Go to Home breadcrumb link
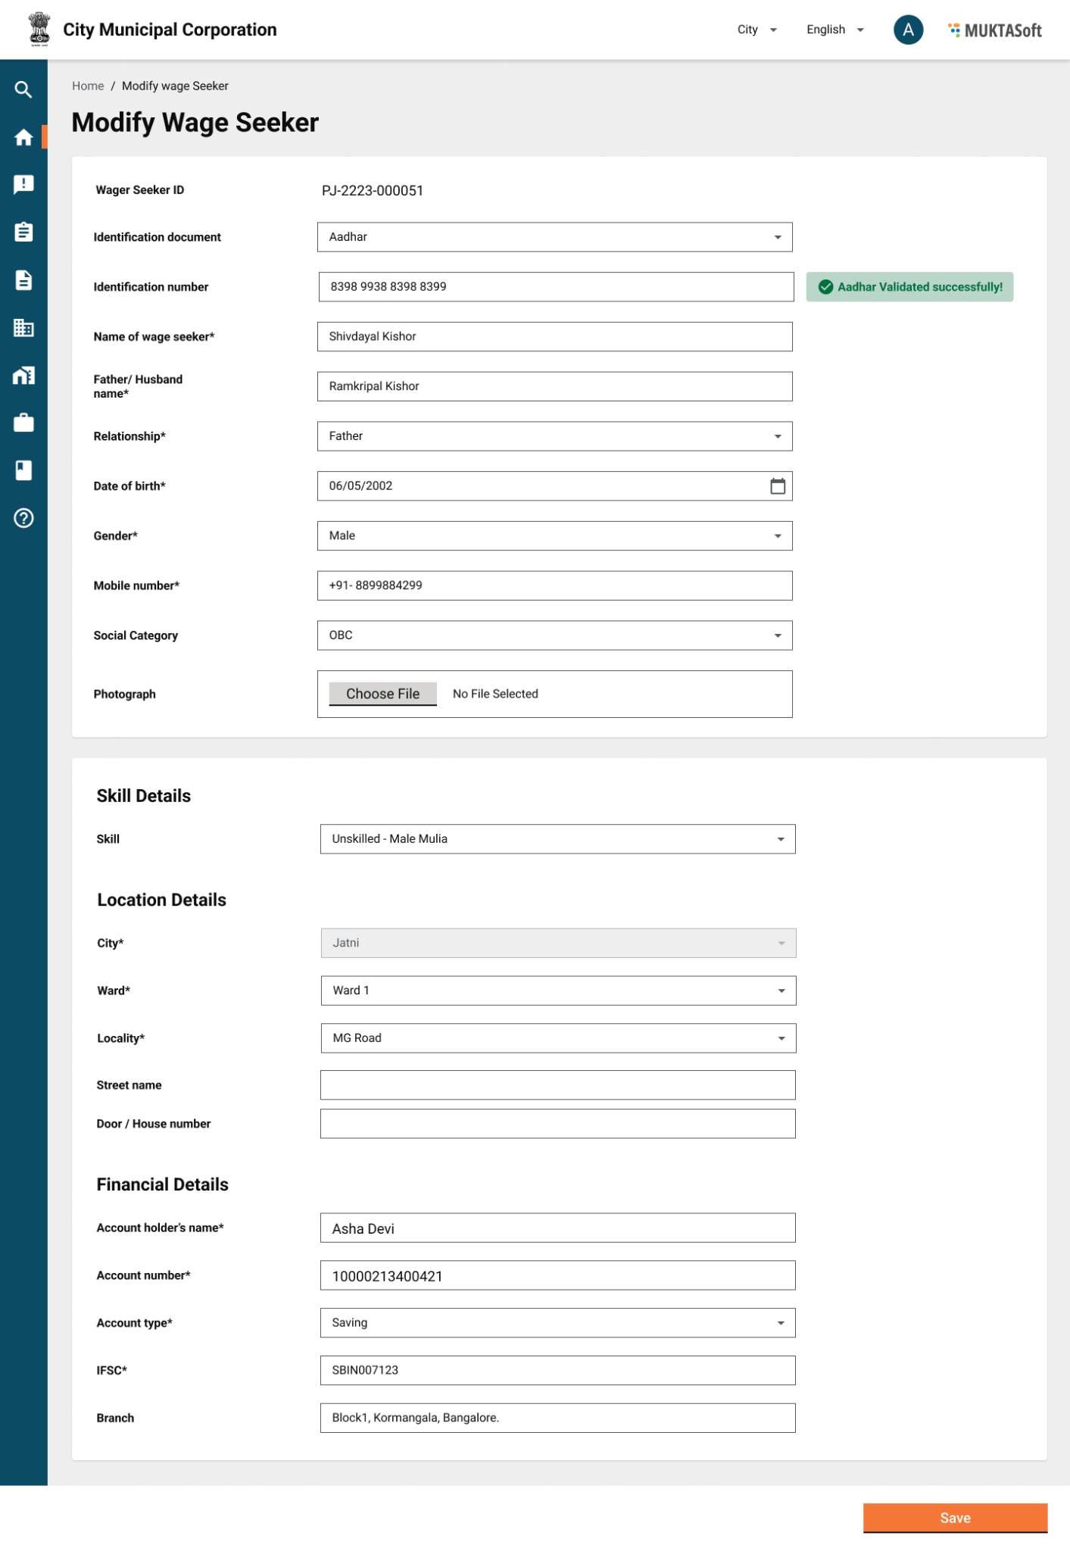Viewport: 1070px width, 1551px height. pos(88,86)
